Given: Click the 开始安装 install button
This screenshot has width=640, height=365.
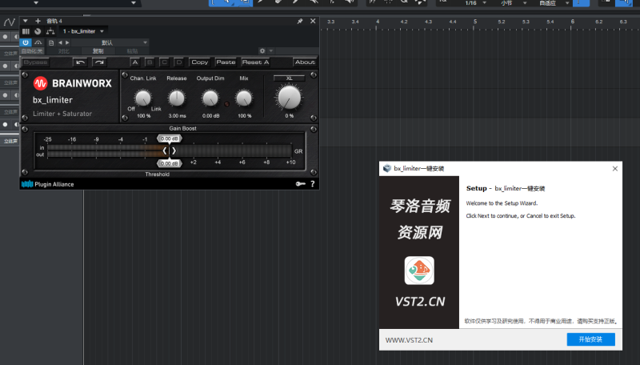Looking at the screenshot, I should tap(590, 339).
